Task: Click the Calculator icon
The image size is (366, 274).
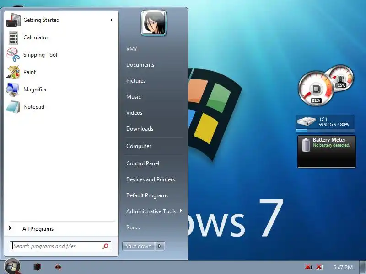Action: point(13,37)
